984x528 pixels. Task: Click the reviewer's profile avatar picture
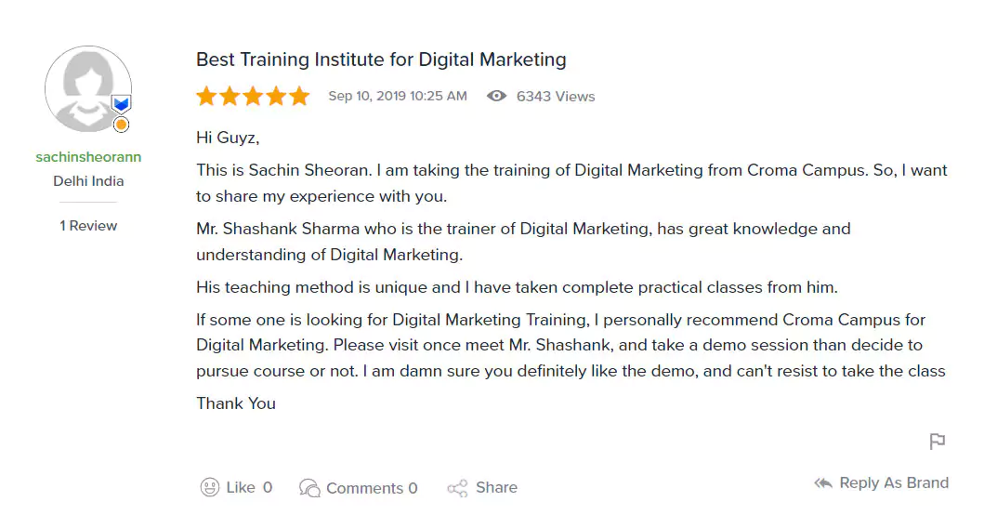click(85, 87)
